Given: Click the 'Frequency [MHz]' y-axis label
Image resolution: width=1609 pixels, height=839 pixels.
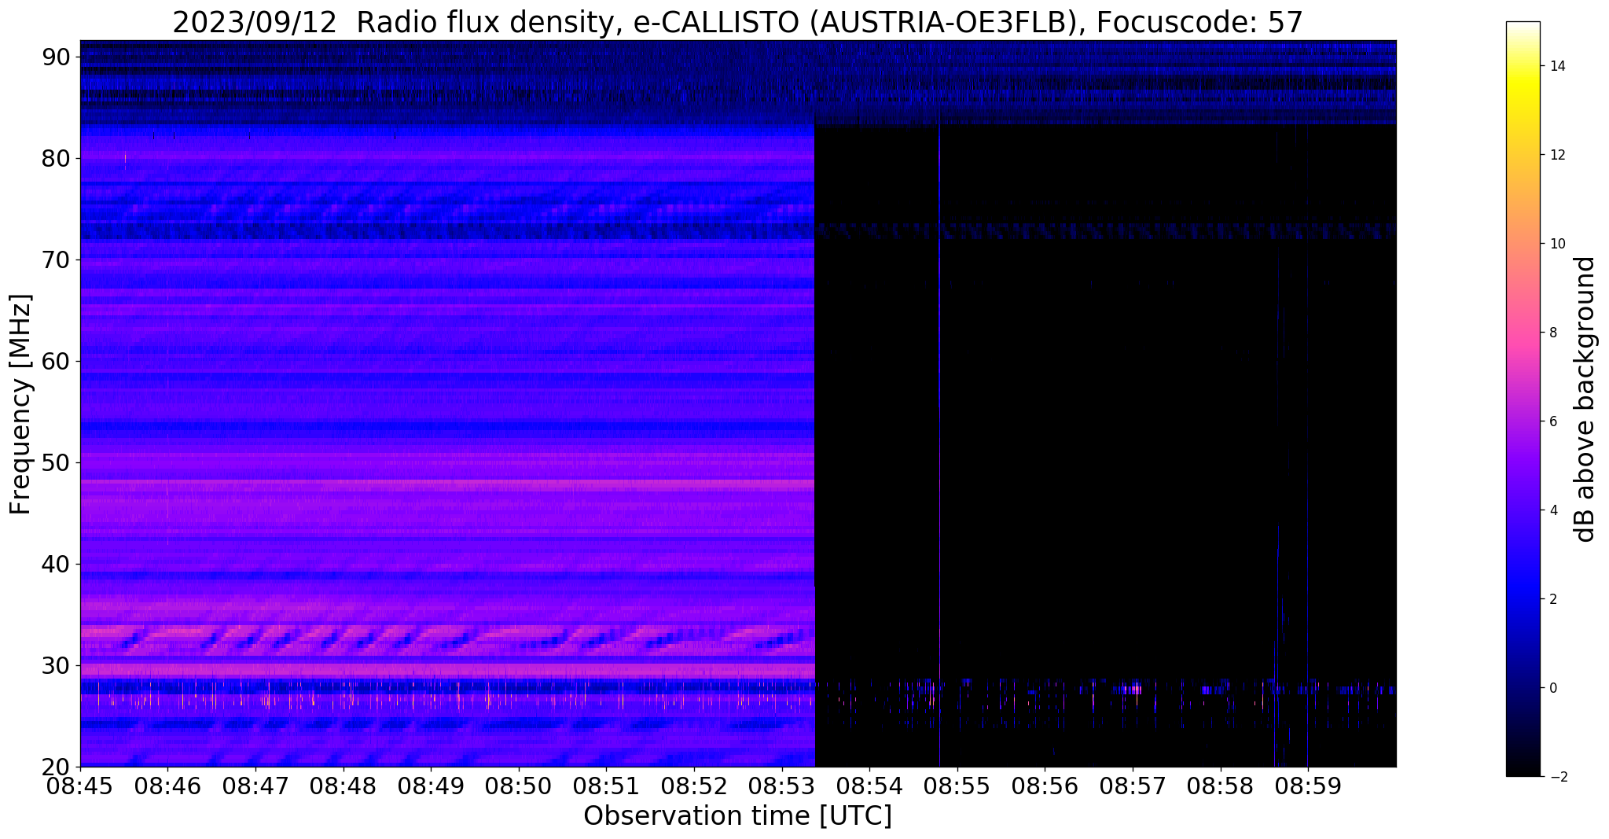Looking at the screenshot, I should pyautogui.click(x=20, y=404).
